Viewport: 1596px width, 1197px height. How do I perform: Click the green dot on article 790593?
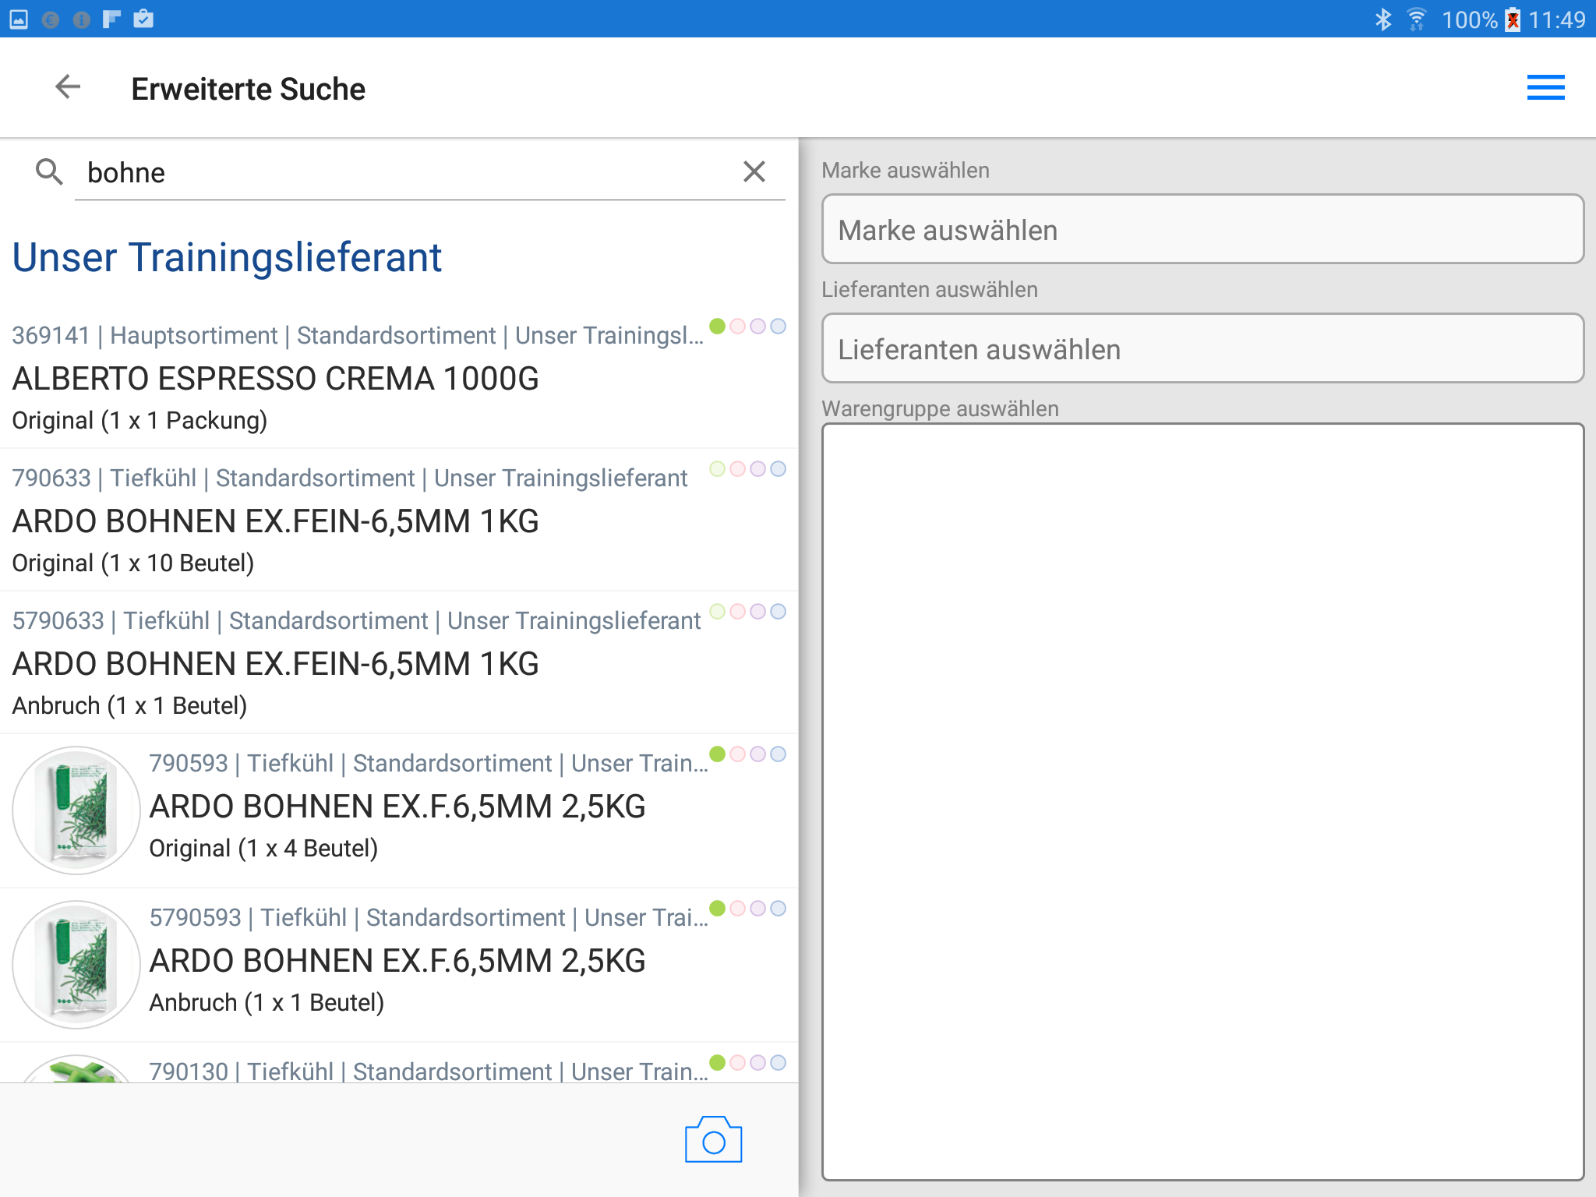717,754
